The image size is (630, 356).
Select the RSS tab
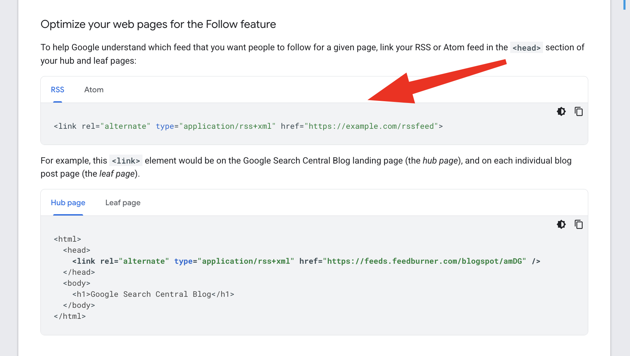click(x=58, y=90)
